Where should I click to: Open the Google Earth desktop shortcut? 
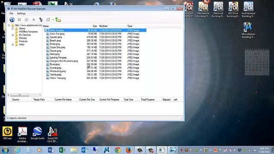tap(37, 133)
